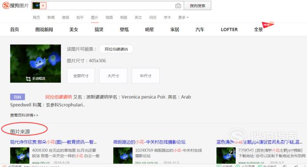Filter by 全部尺寸
307x167 pixels.
tap(81, 76)
